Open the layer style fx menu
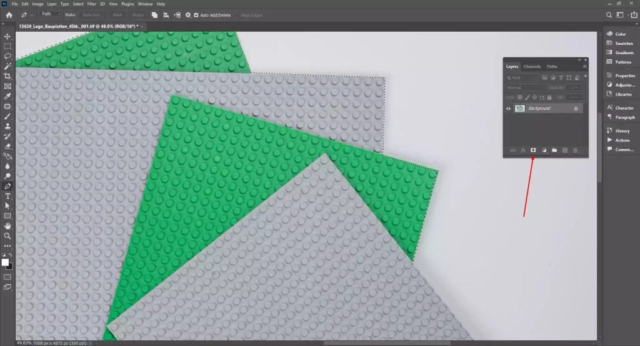This screenshot has height=346, width=640. [x=523, y=150]
